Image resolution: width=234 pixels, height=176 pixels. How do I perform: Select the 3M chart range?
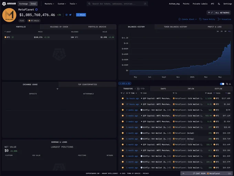pyautogui.click(x=225, y=31)
